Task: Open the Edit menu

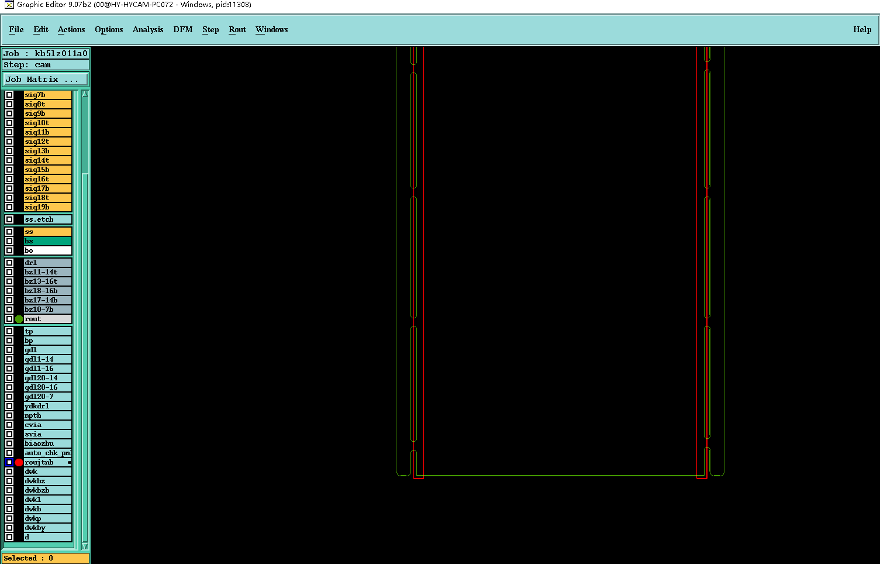Action: [41, 30]
